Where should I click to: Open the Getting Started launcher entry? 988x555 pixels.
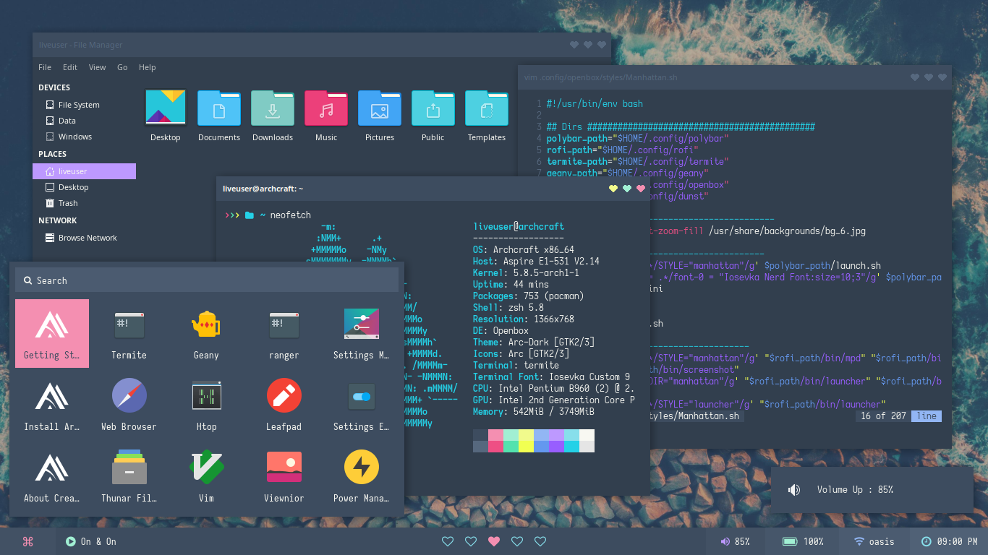(52, 333)
